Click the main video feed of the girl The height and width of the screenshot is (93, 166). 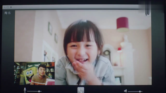pos(83,48)
